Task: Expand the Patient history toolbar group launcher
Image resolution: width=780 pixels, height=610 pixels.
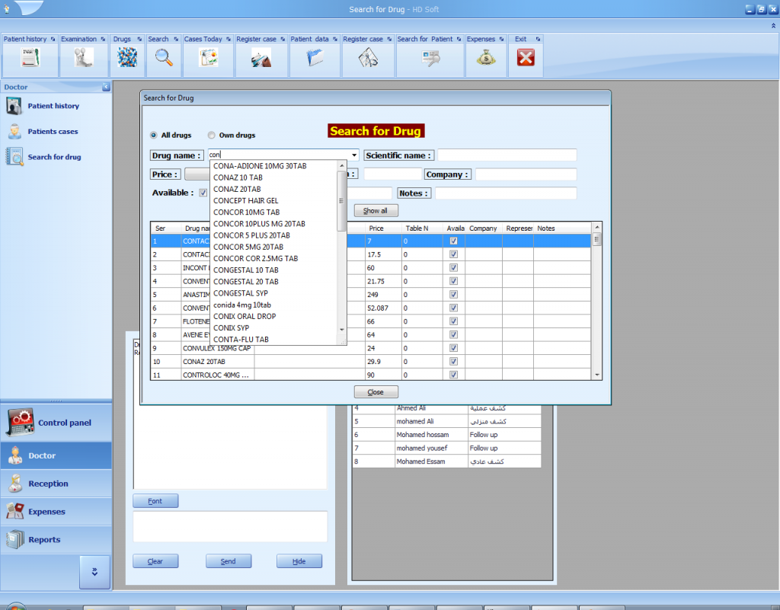Action: point(53,39)
